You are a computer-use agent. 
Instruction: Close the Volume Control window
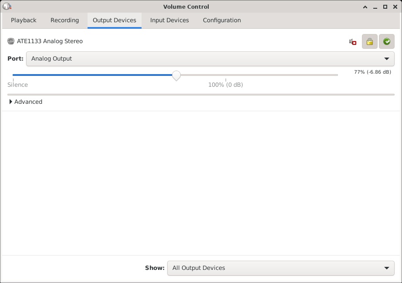[395, 7]
